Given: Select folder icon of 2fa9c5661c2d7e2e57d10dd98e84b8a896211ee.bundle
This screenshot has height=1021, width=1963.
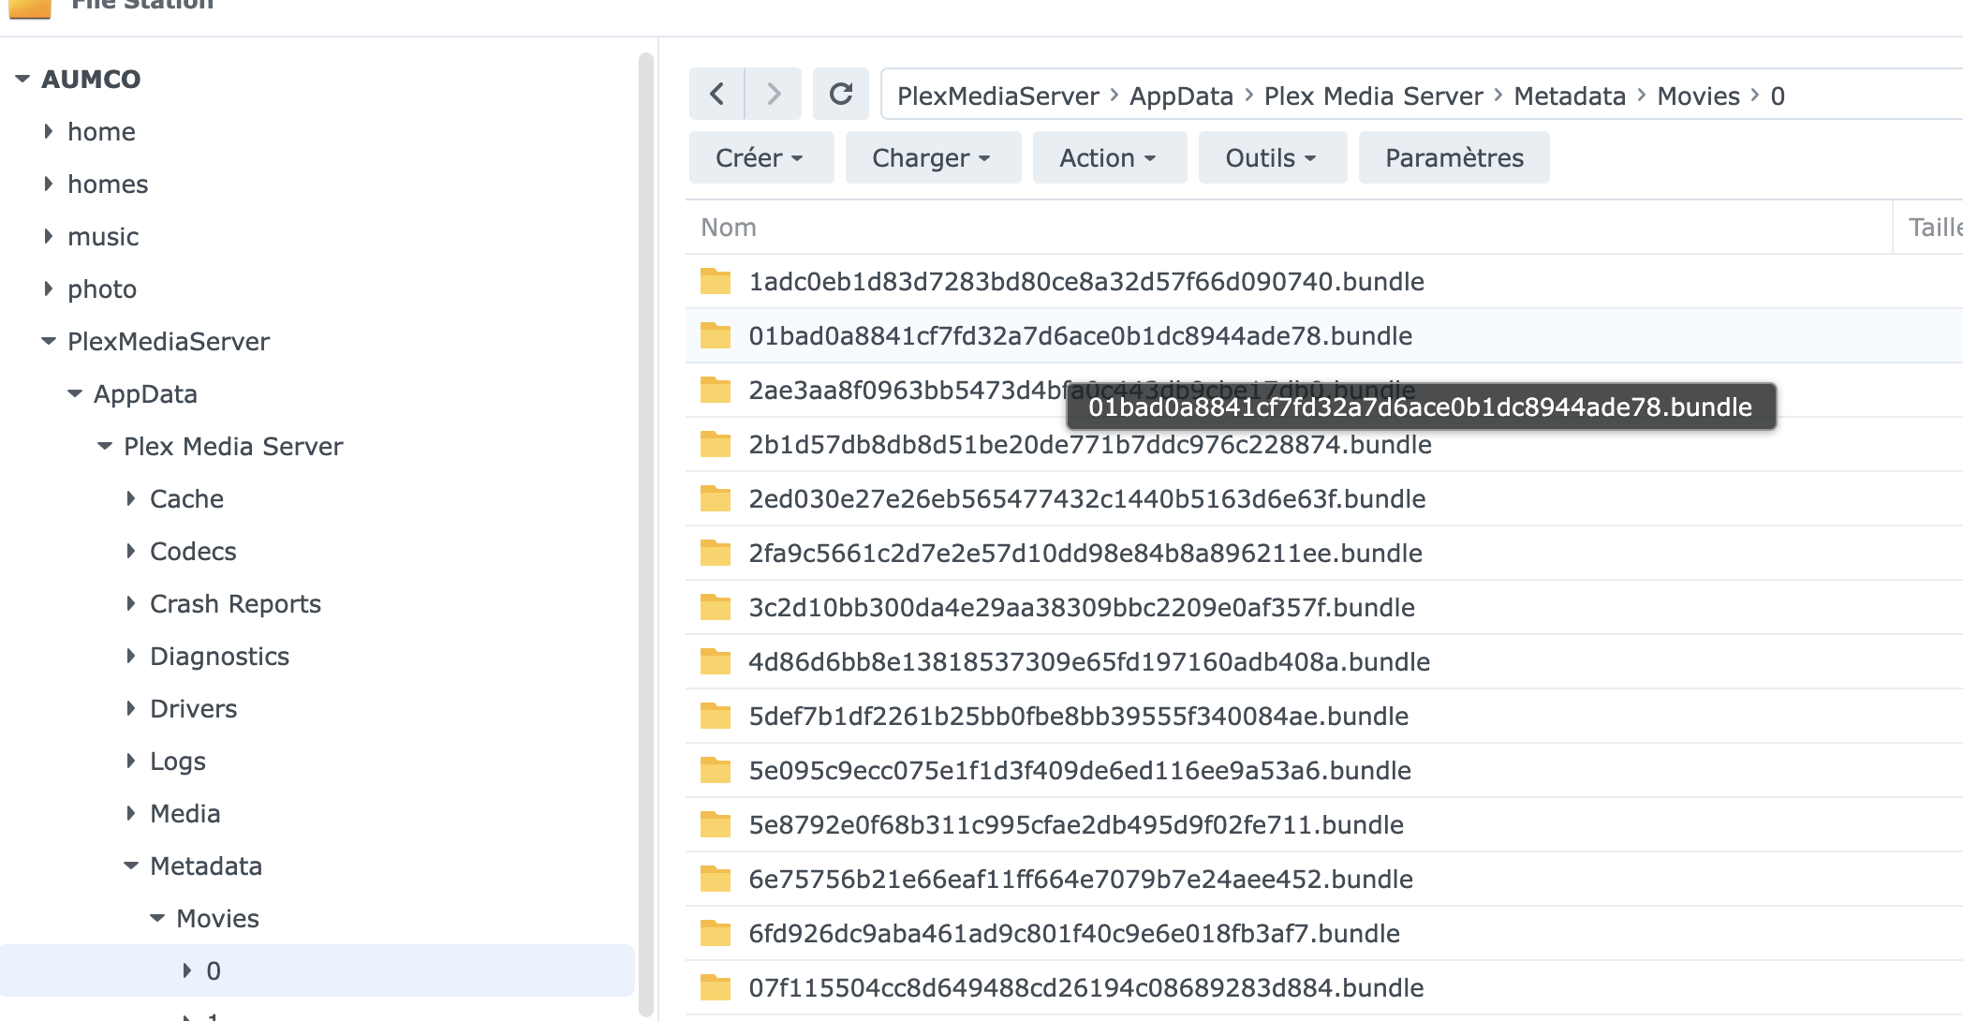Looking at the screenshot, I should coord(716,553).
